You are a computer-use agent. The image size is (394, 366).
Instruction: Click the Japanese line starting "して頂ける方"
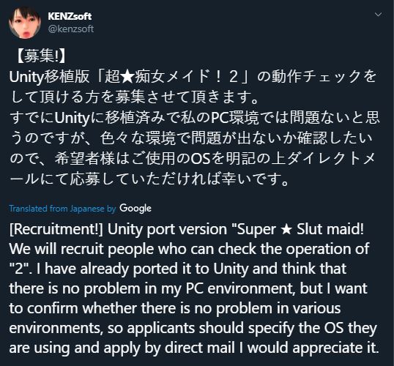pyautogui.click(x=135, y=97)
